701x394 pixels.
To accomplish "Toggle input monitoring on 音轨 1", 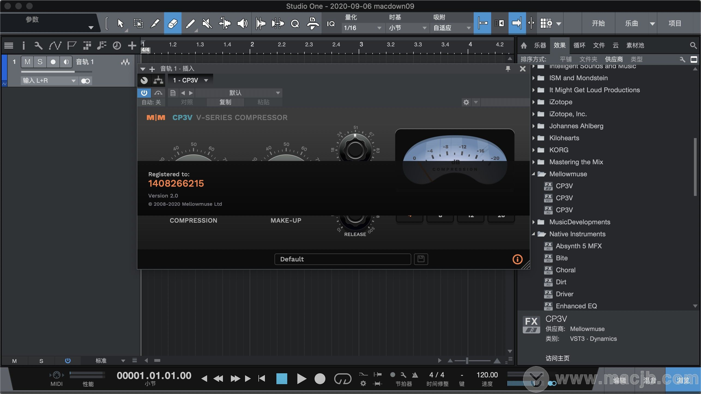I will 66,62.
